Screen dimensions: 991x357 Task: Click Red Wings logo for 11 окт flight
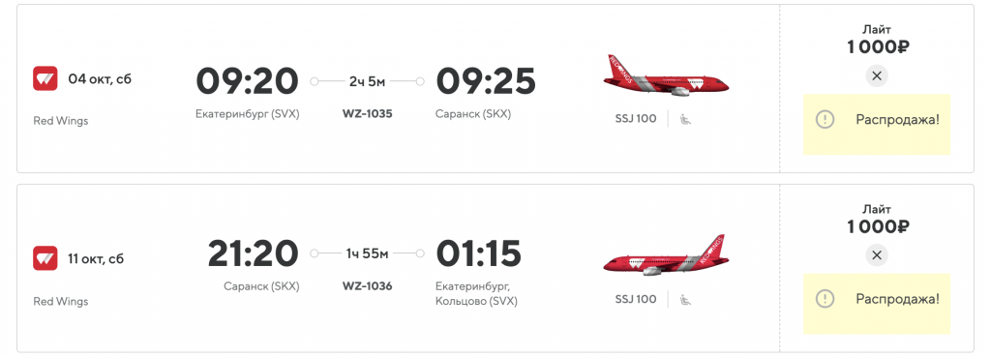45,258
